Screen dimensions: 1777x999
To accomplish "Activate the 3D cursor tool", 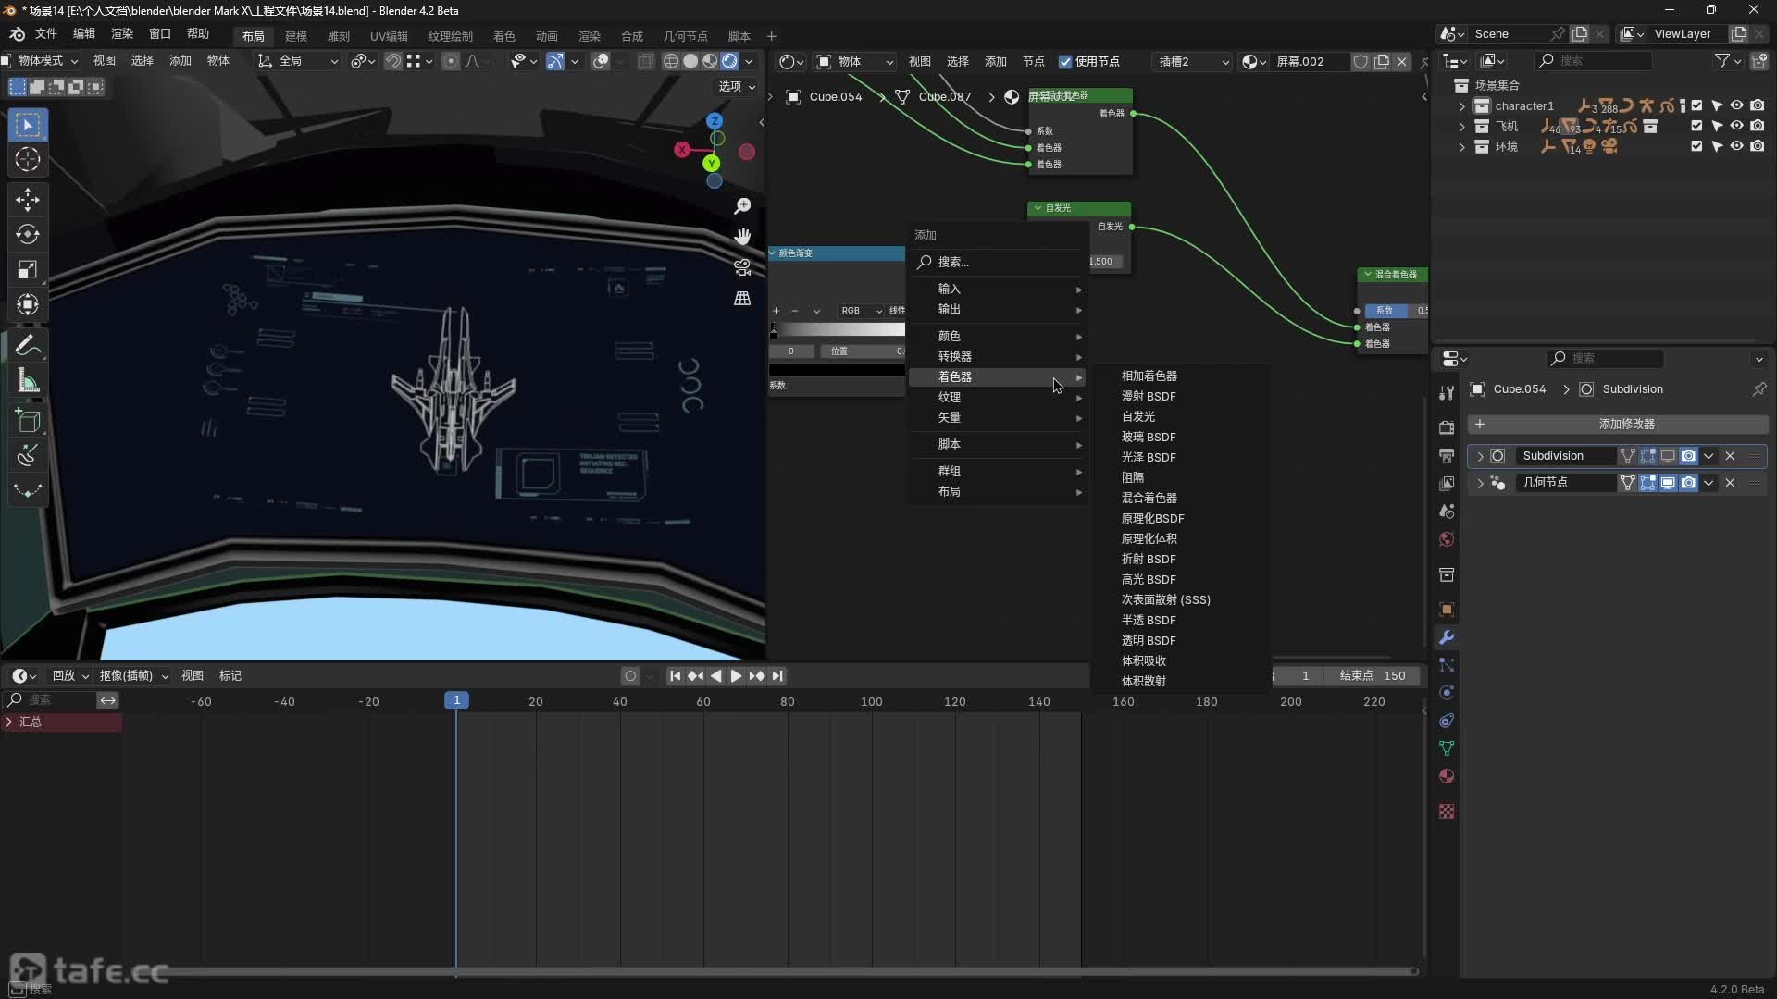I will point(28,159).
